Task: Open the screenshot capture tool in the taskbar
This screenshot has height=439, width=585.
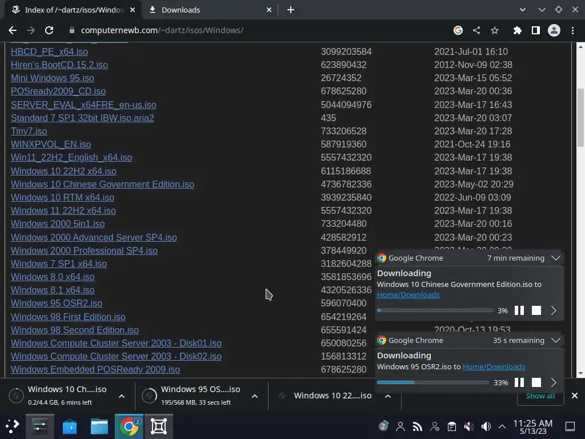Action: (159, 426)
